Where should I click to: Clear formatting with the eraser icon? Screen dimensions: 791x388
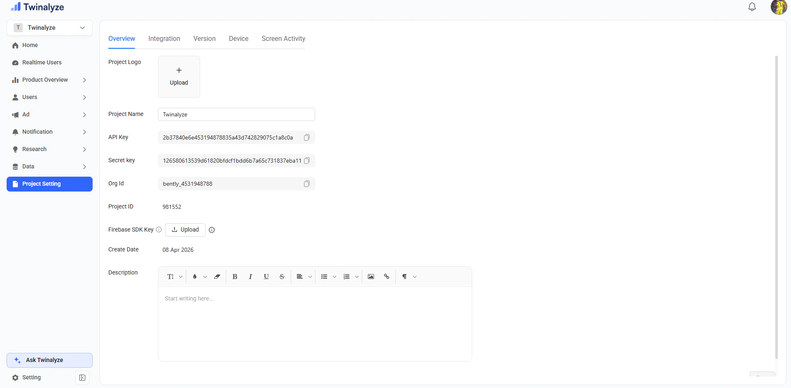[x=217, y=277]
